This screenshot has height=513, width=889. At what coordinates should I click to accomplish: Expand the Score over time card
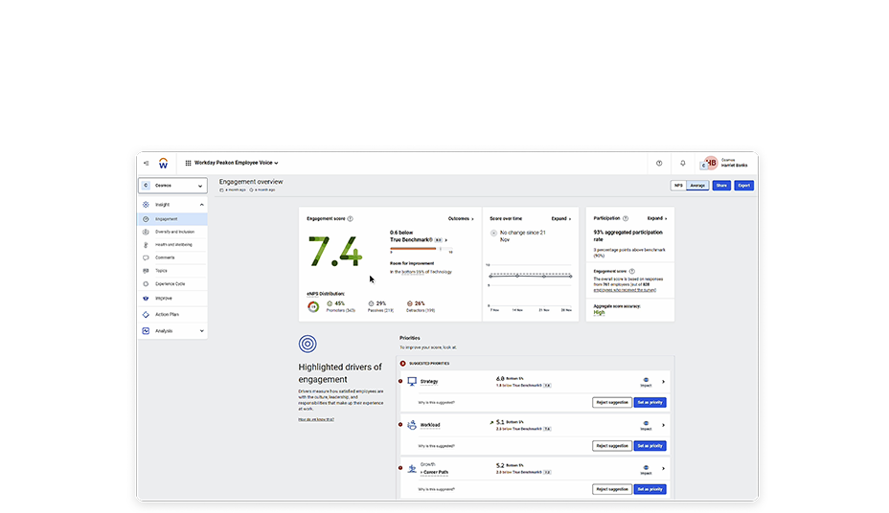[x=561, y=218]
